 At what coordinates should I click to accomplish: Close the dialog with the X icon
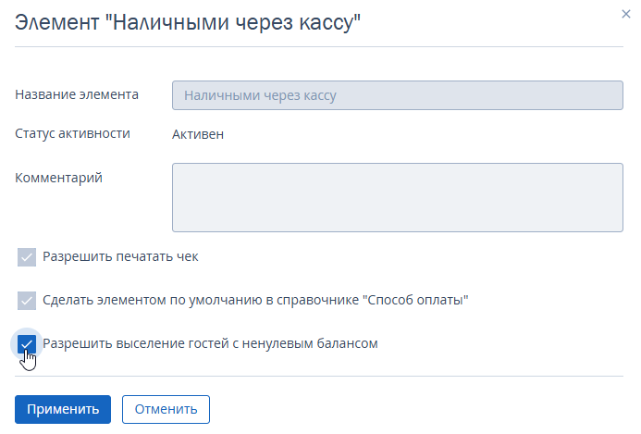(x=625, y=14)
